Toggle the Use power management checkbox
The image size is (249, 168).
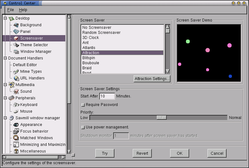(x=83, y=127)
